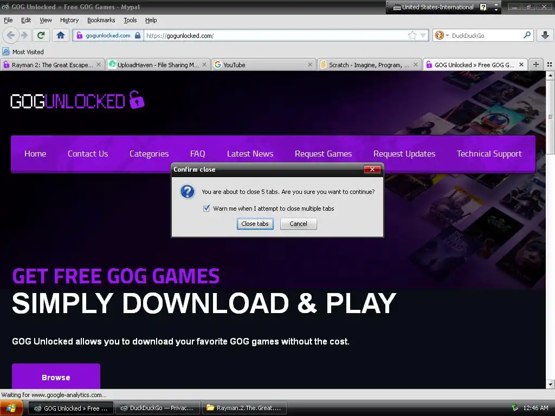Viewport: 555px width, 416px height.
Task: Open the Tools menu
Action: coord(130,20)
